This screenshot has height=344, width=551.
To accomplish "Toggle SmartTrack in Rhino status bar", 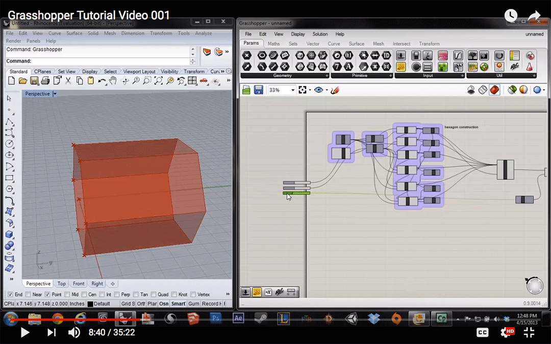I will tap(178, 304).
